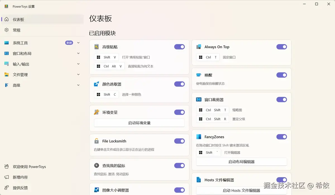Click the PowerToys app icon in title bar
Viewport: 335px width, 195px height.
click(6, 6)
